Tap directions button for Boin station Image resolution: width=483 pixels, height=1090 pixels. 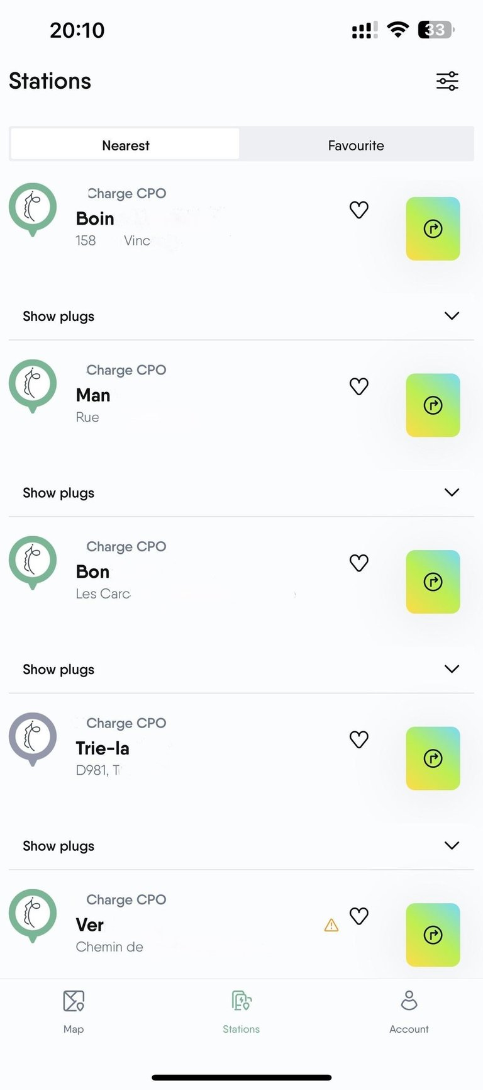tap(433, 228)
